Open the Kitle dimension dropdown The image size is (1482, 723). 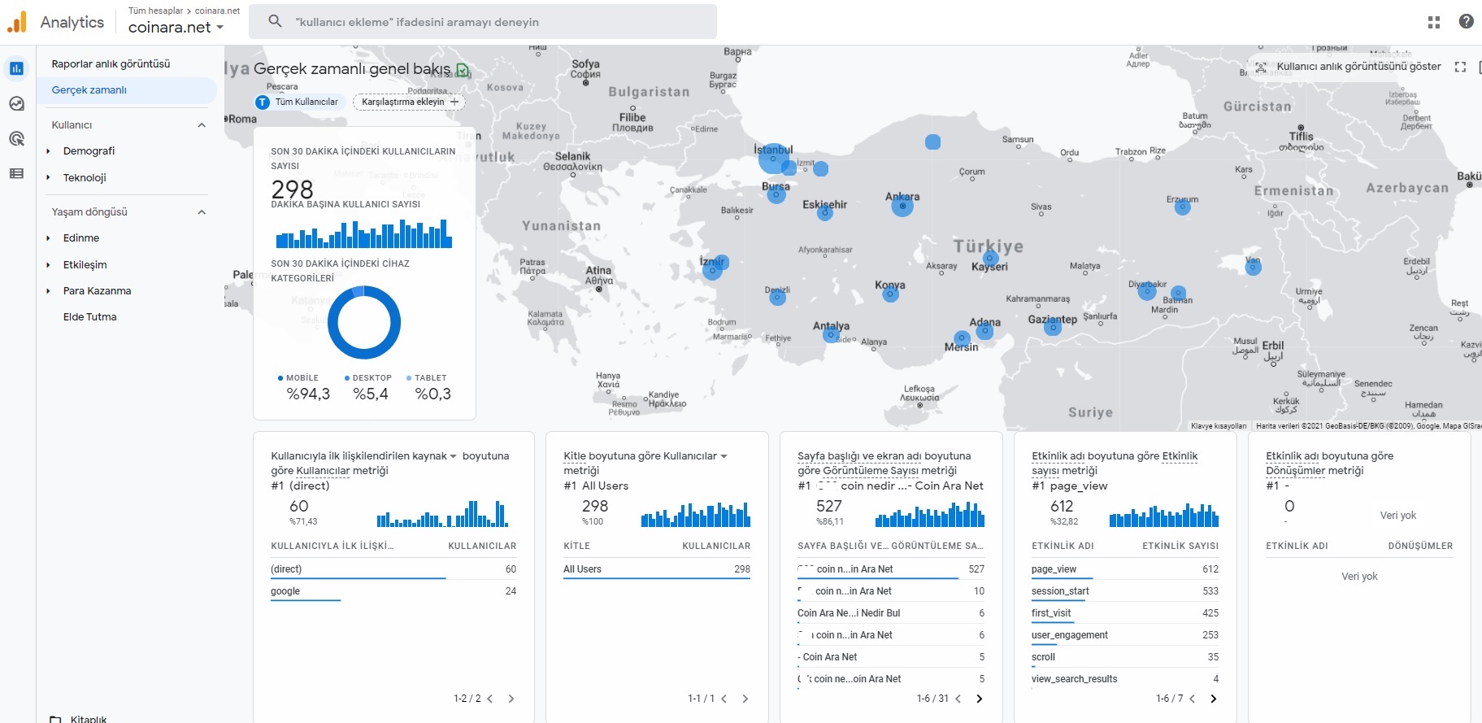[x=724, y=456]
